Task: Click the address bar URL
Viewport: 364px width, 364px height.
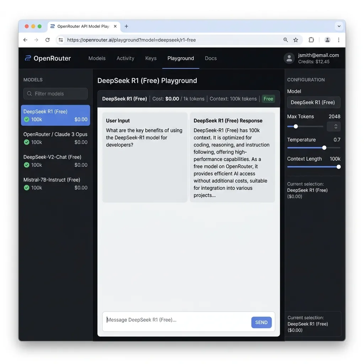Action: (132, 40)
